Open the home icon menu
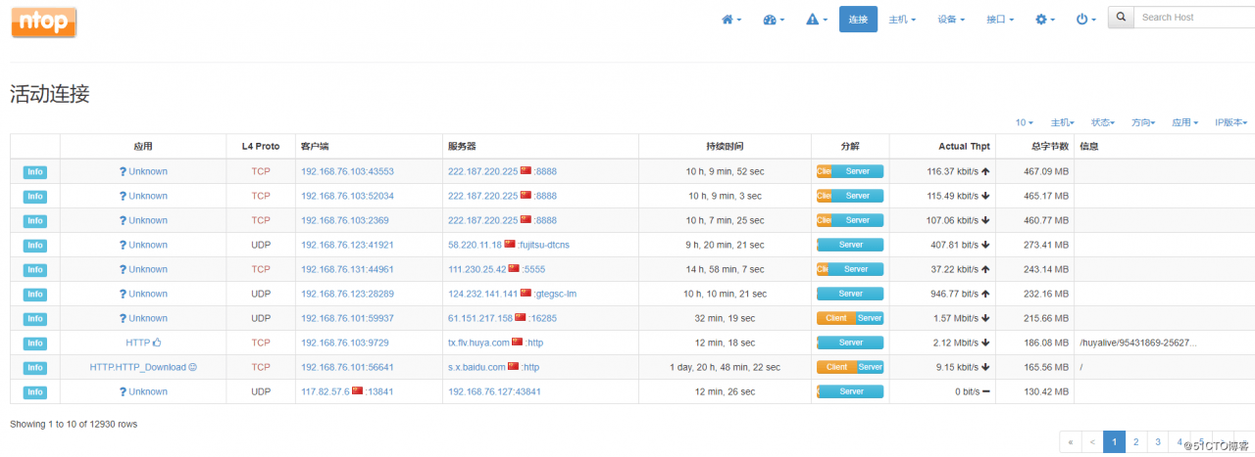Viewport: 1255px width, 457px height. tap(731, 20)
